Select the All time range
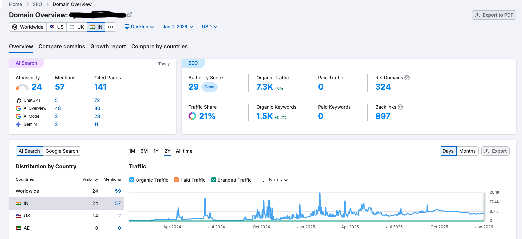 pos(184,151)
